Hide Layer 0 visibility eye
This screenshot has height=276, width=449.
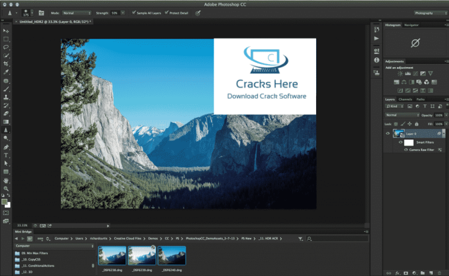click(388, 134)
